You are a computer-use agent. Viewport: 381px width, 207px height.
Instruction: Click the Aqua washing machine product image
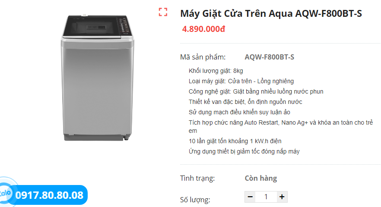(98, 78)
